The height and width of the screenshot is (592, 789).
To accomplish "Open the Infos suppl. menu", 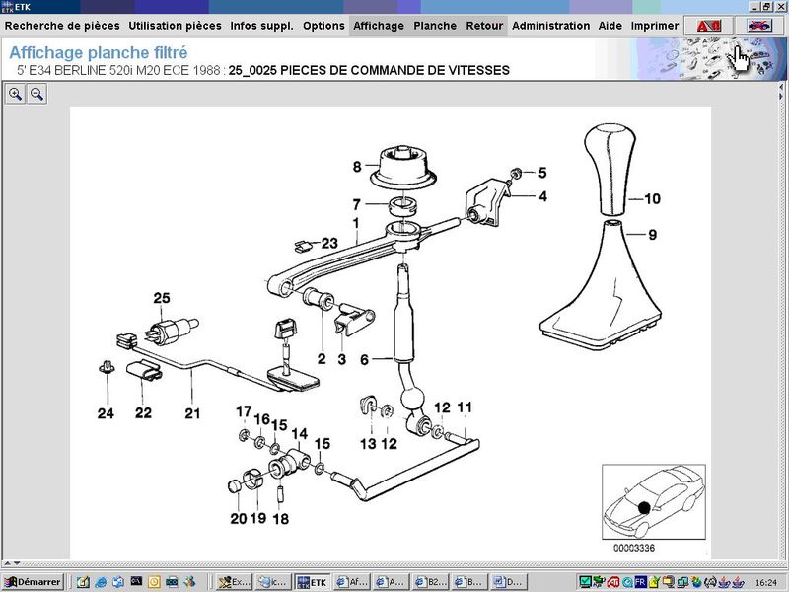I will 261,26.
